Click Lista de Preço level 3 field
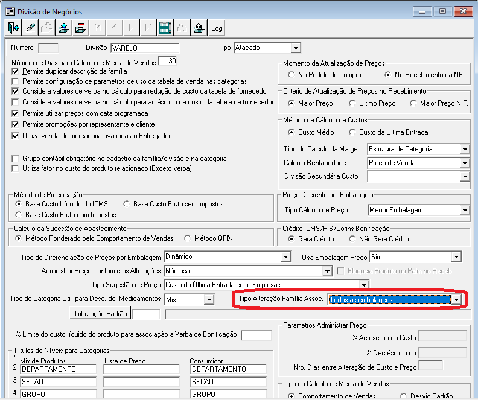 [x=142, y=382]
